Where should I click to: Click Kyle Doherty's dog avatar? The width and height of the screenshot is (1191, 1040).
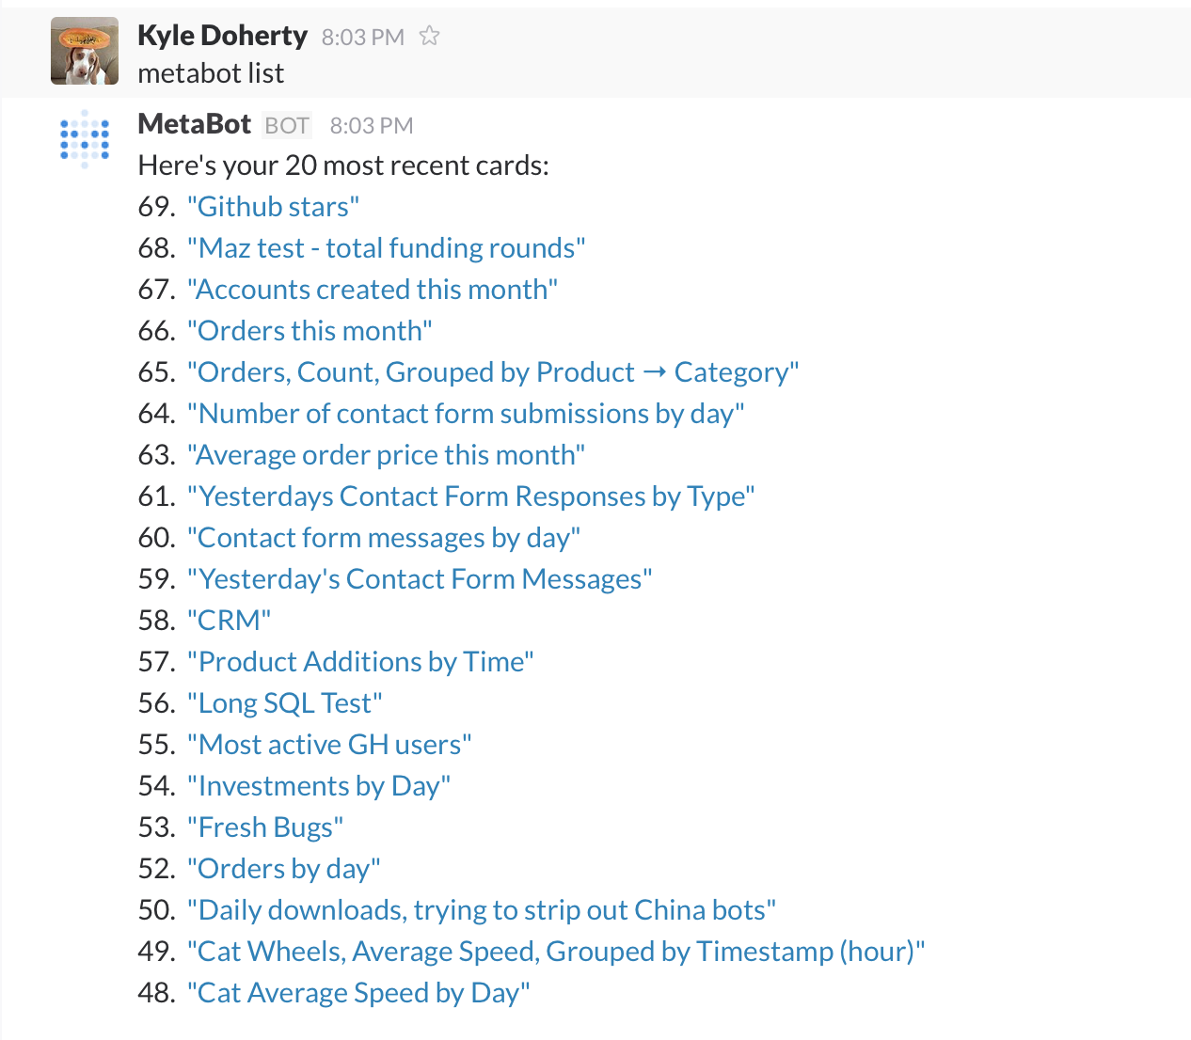point(85,51)
